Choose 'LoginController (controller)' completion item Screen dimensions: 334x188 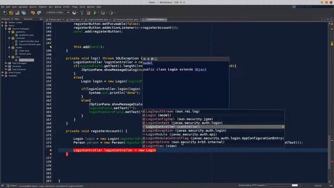click(x=213, y=127)
